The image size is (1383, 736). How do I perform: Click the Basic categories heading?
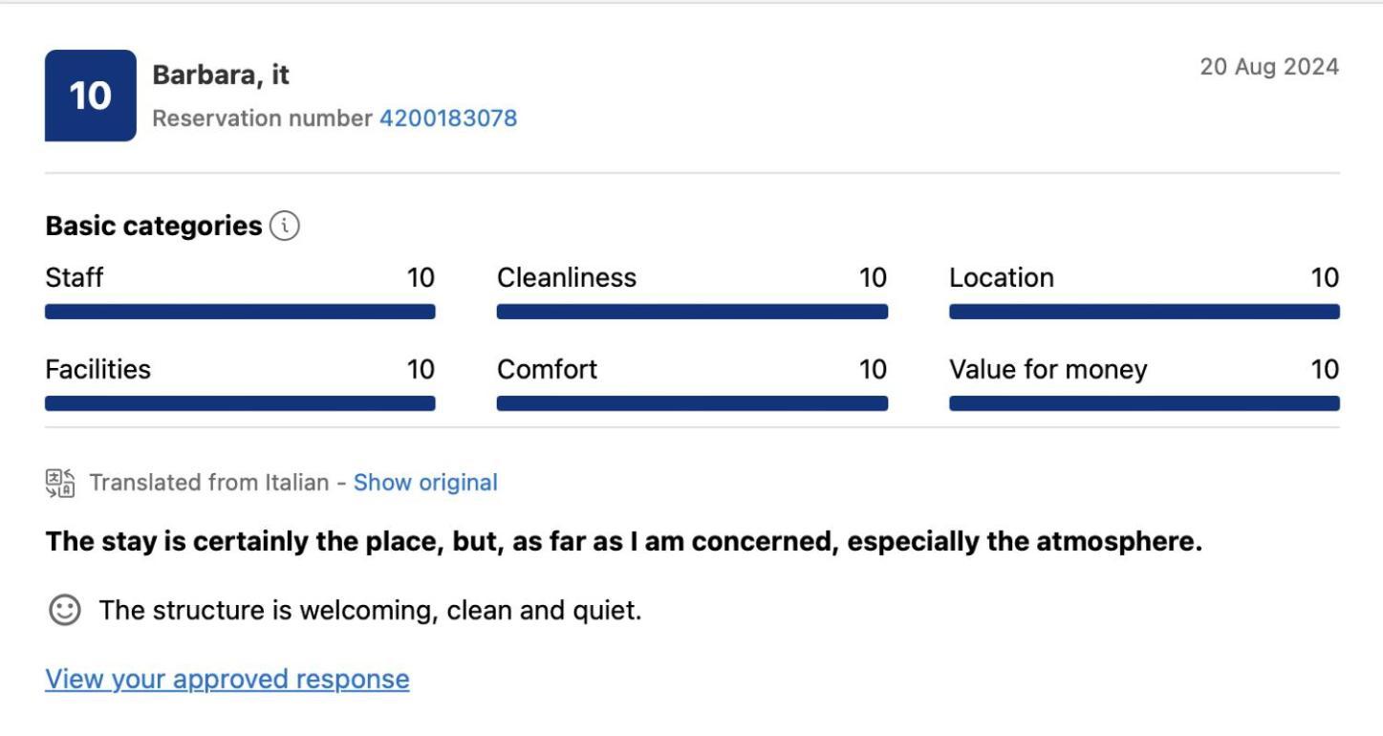click(x=154, y=227)
